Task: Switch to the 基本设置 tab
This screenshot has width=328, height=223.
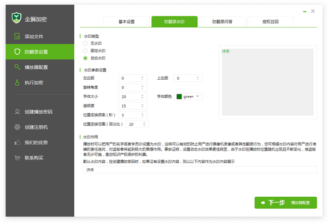Action: pyautogui.click(x=126, y=21)
